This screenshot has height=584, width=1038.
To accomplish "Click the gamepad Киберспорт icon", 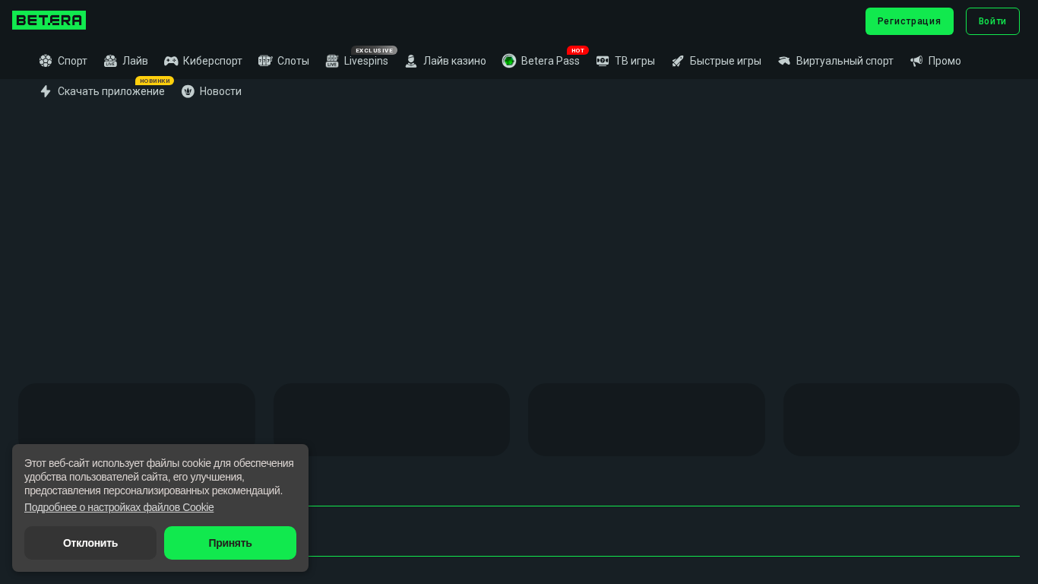I will (171, 61).
